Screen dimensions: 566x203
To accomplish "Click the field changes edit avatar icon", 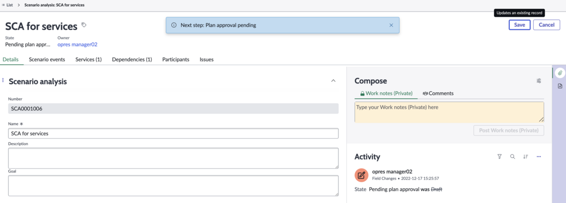I will (362, 175).
